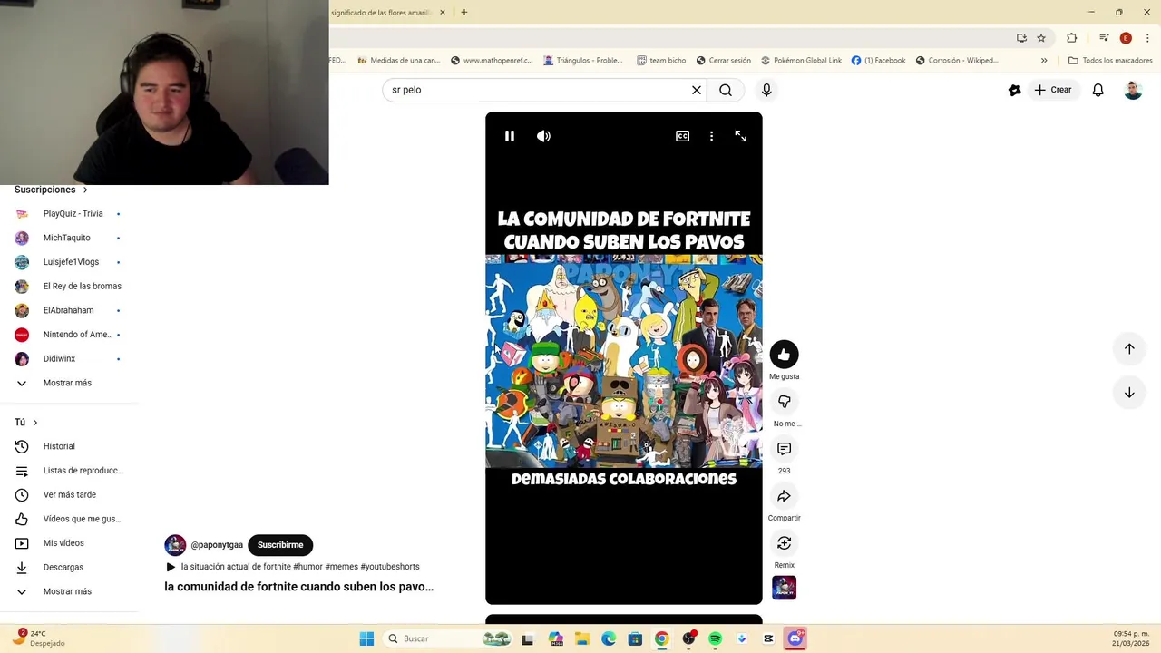Open the @paponytgaa channel avatar

175,545
